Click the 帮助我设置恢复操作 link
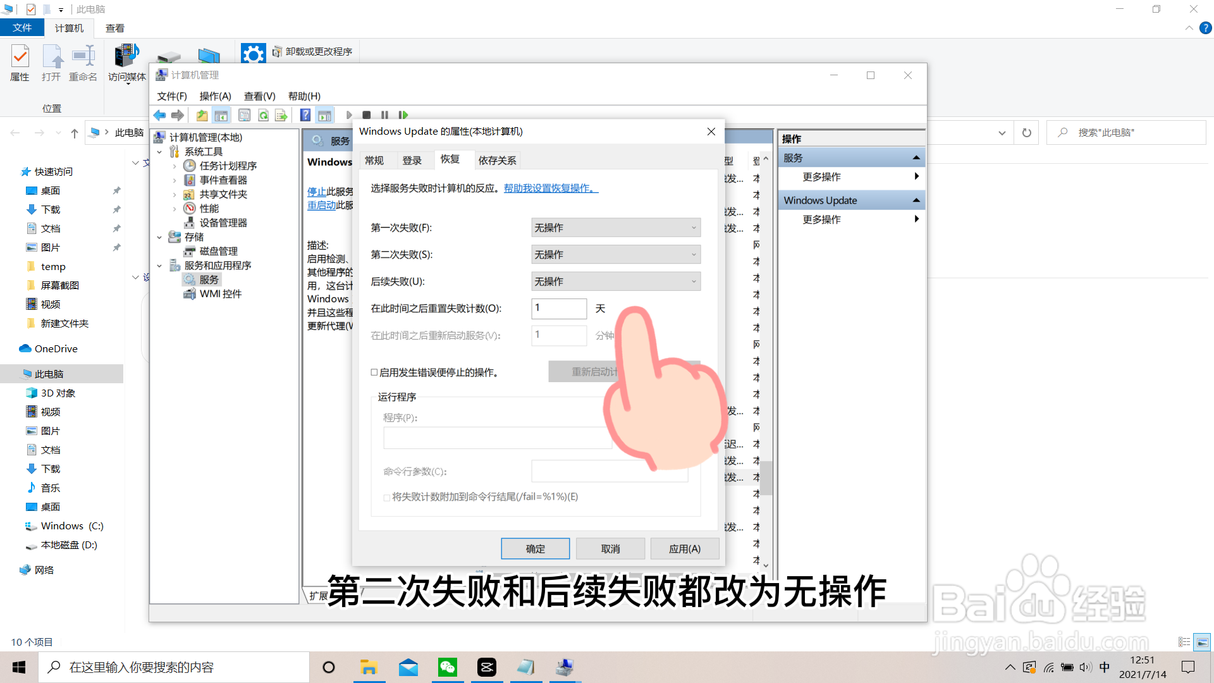The image size is (1214, 683). pos(549,188)
